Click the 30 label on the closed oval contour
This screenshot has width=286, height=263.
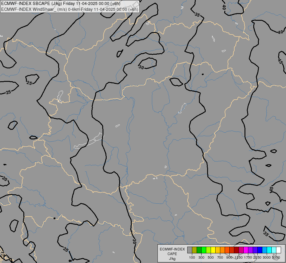pos(141,67)
